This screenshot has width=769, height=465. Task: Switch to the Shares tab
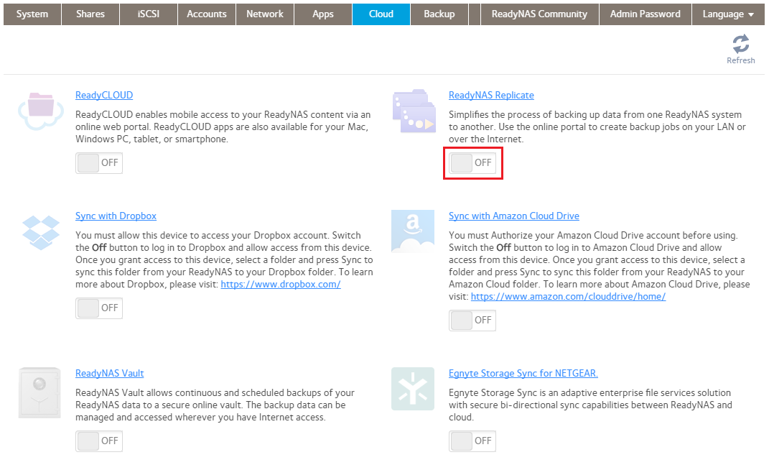[90, 14]
